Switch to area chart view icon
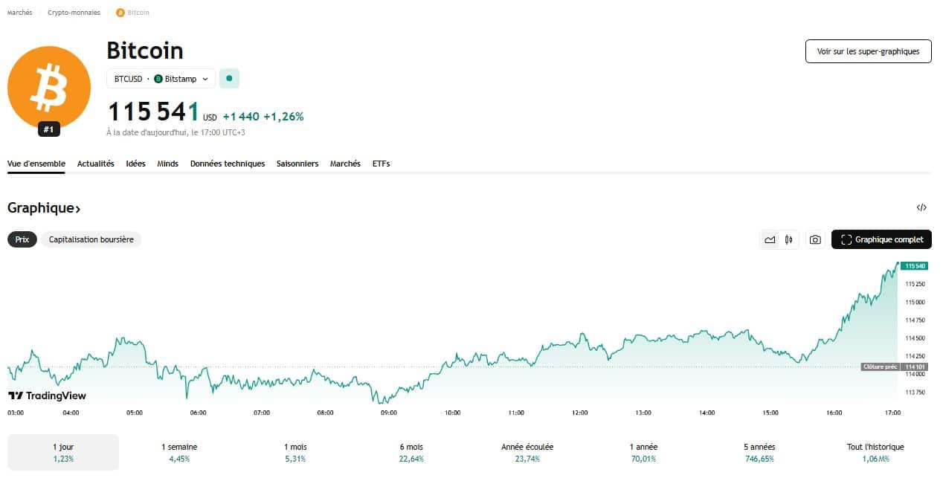The width and height of the screenshot is (943, 478). [x=770, y=239]
